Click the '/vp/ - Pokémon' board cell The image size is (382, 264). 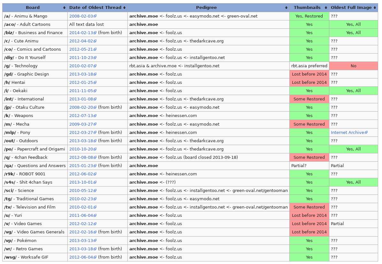(35, 241)
